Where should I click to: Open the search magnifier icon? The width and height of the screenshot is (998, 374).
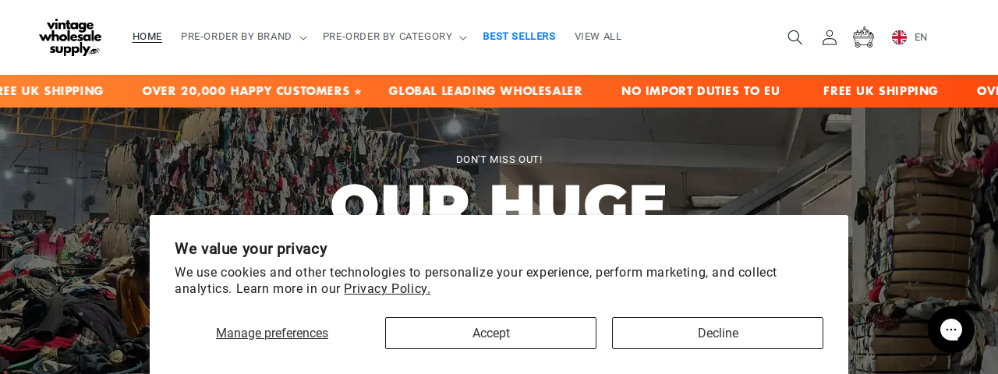[x=795, y=37]
